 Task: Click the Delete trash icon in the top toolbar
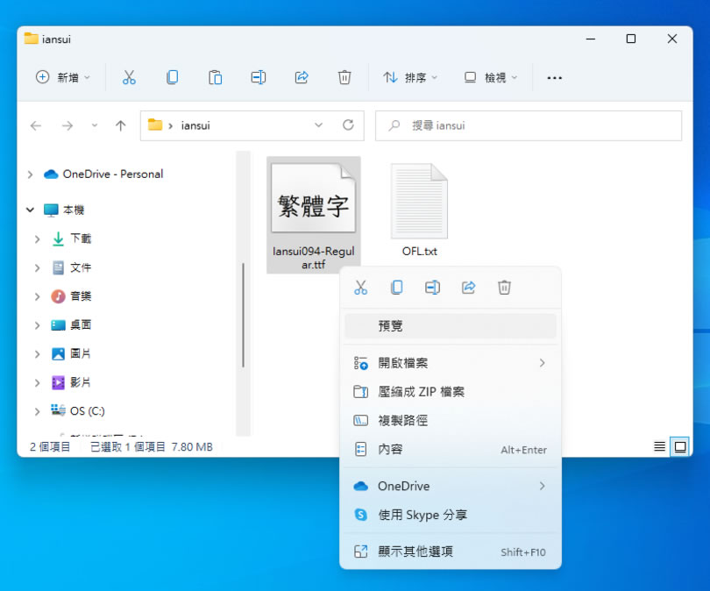point(344,77)
